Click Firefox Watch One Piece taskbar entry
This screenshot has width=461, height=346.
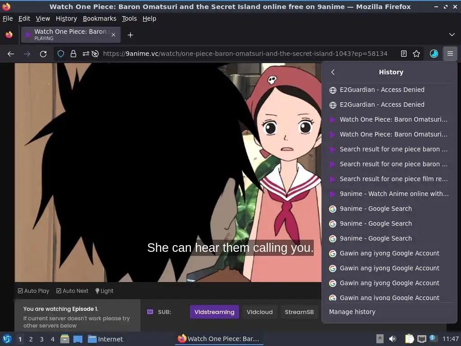(x=219, y=339)
